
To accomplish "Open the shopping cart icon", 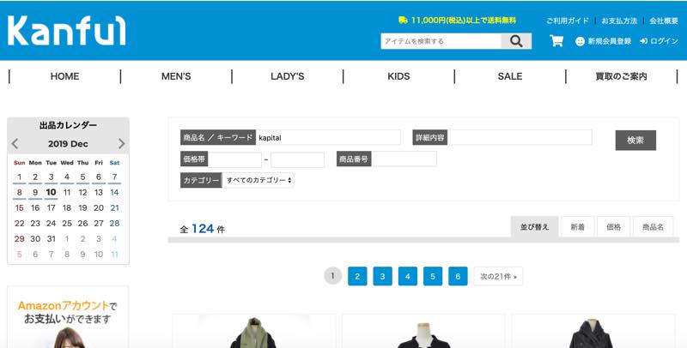I will coord(556,41).
